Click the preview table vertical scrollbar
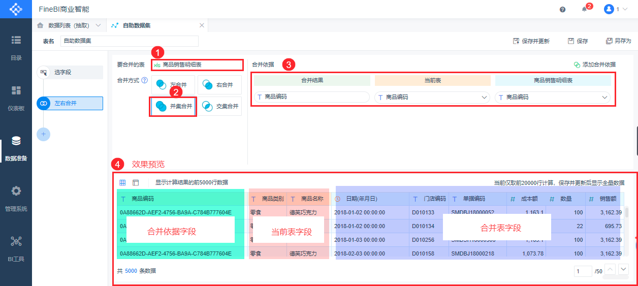Viewport: 638px width, 286px height. point(627,212)
